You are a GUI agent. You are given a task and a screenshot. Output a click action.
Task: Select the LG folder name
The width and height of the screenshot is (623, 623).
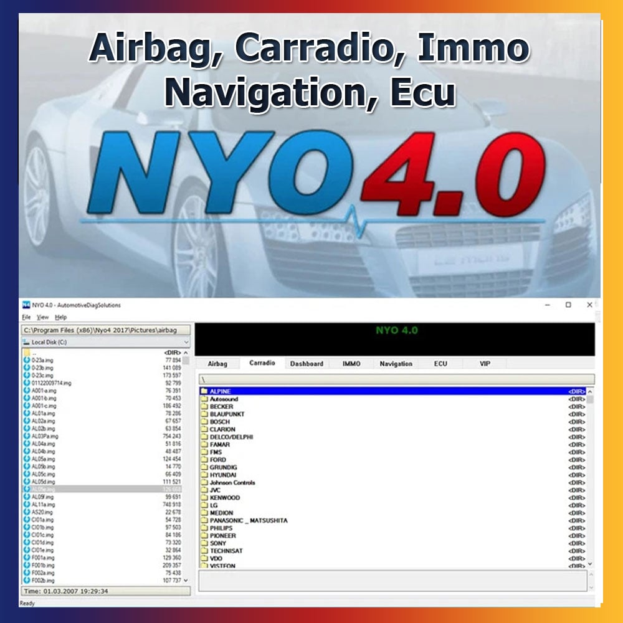pyautogui.click(x=214, y=505)
